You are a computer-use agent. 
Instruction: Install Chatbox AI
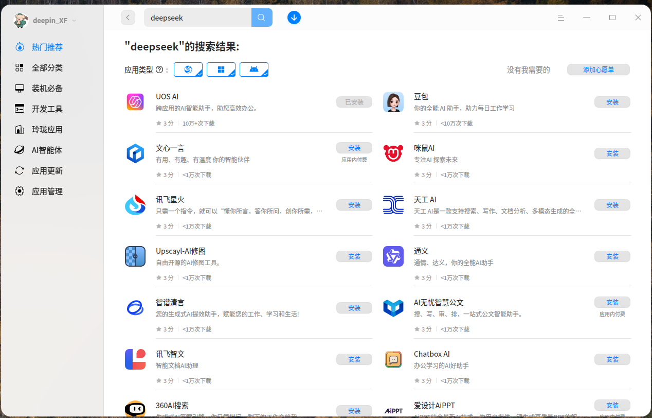612,359
